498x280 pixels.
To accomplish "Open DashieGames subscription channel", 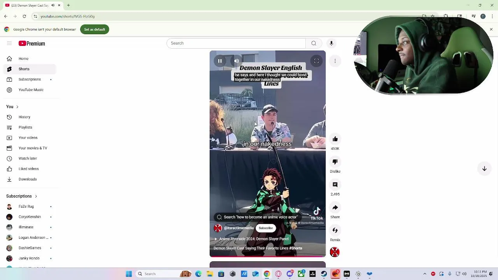I will pos(30,248).
